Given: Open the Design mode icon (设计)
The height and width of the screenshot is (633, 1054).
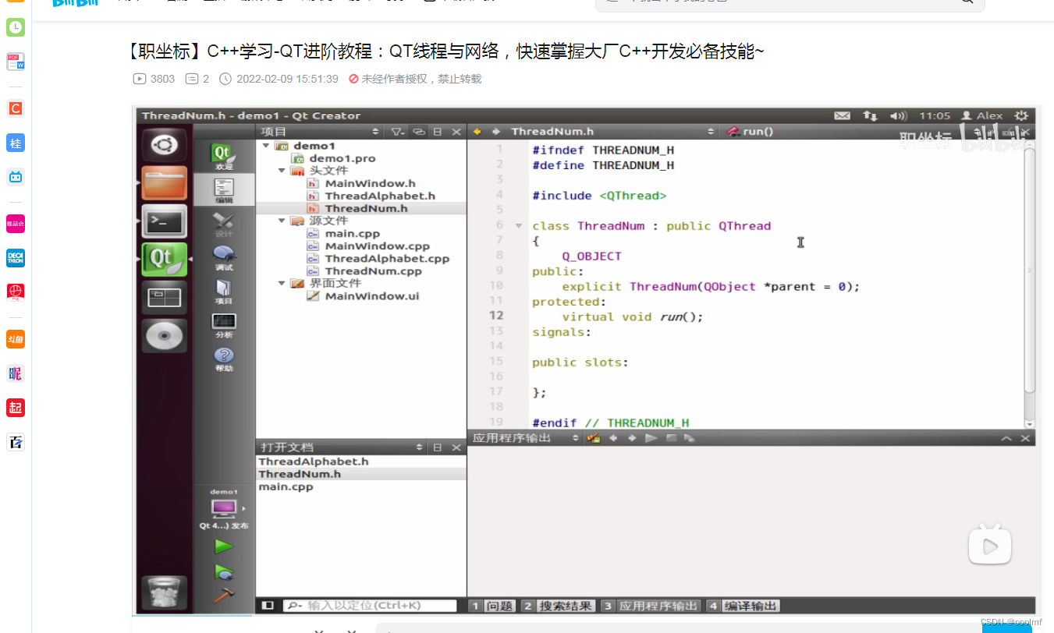Looking at the screenshot, I should pos(223,225).
